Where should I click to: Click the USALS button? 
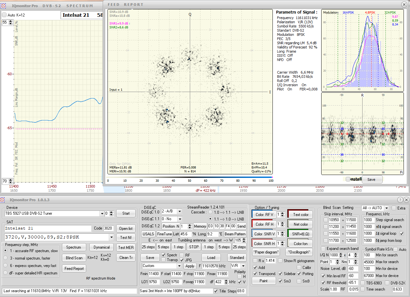(x=148, y=234)
